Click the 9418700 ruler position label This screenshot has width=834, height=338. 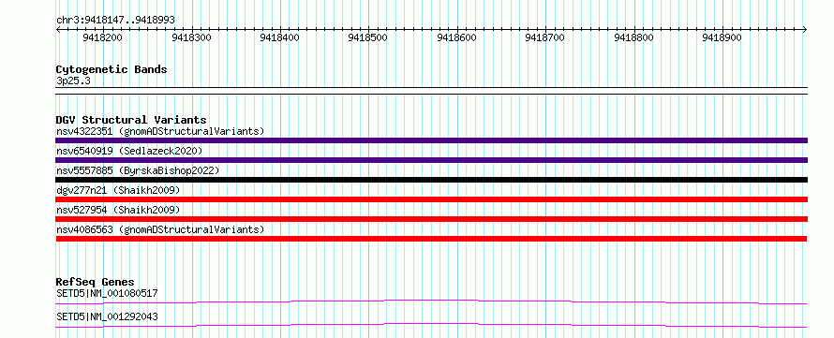click(x=544, y=38)
